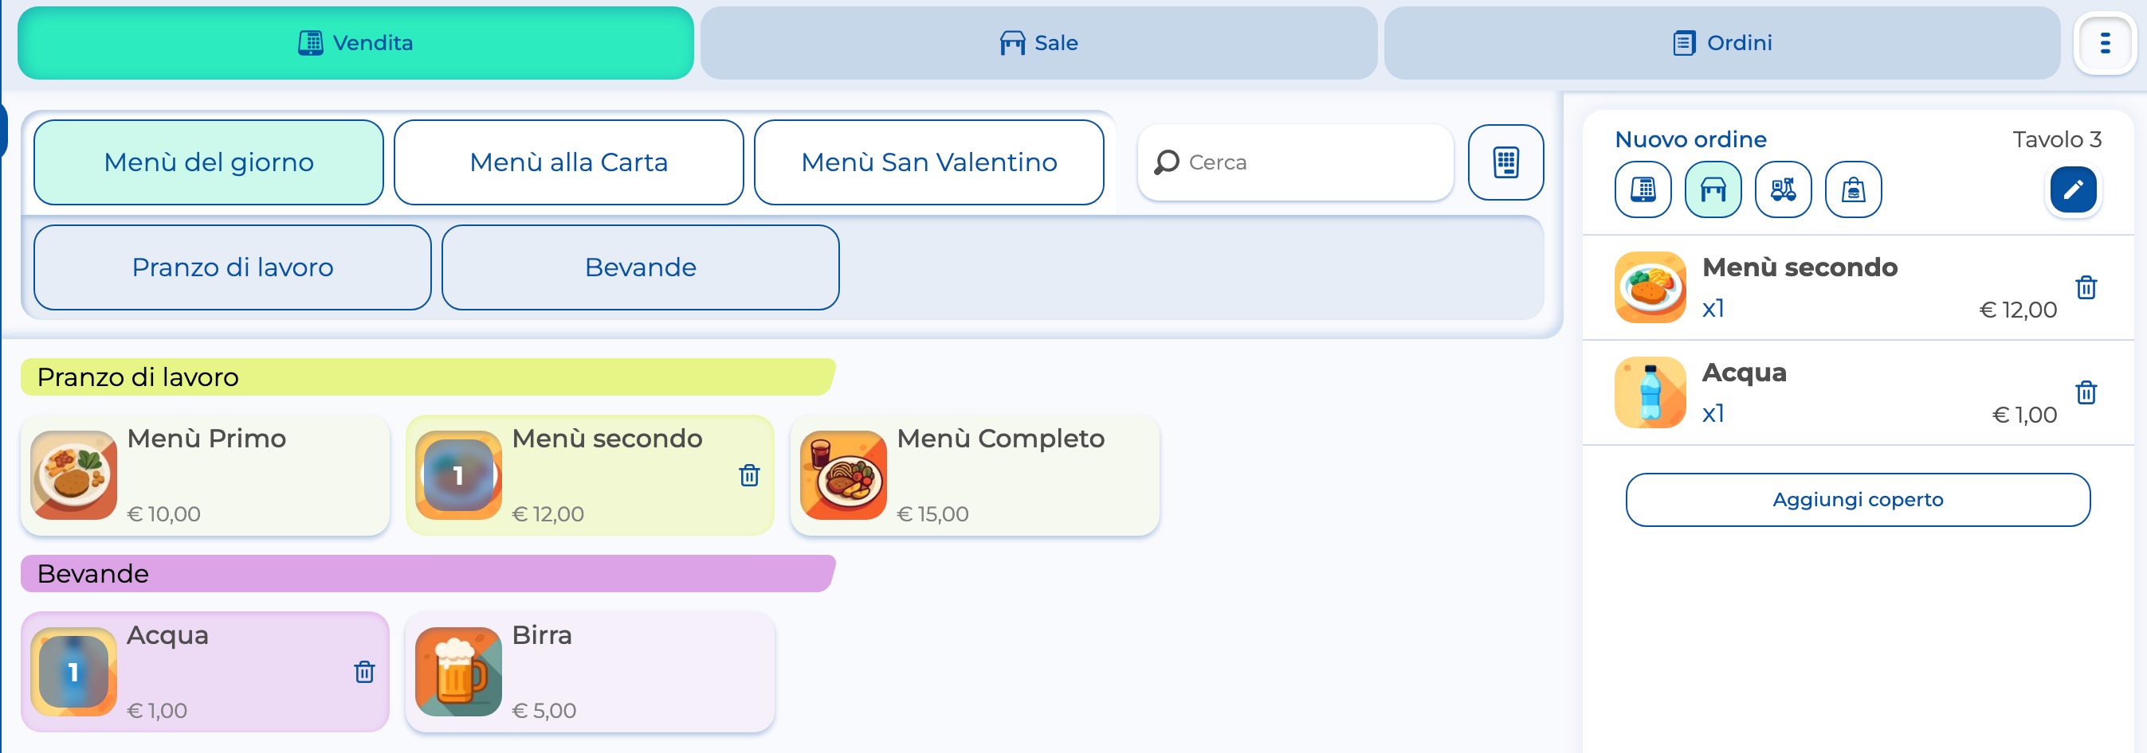
Task: Add Birra to the order
Action: tap(589, 672)
